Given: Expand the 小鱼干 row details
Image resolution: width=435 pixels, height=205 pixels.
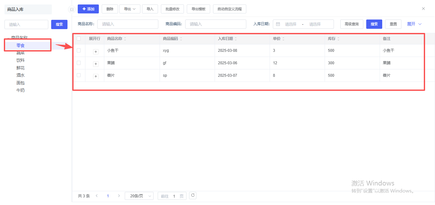Looking at the screenshot, I should pyautogui.click(x=96, y=51).
